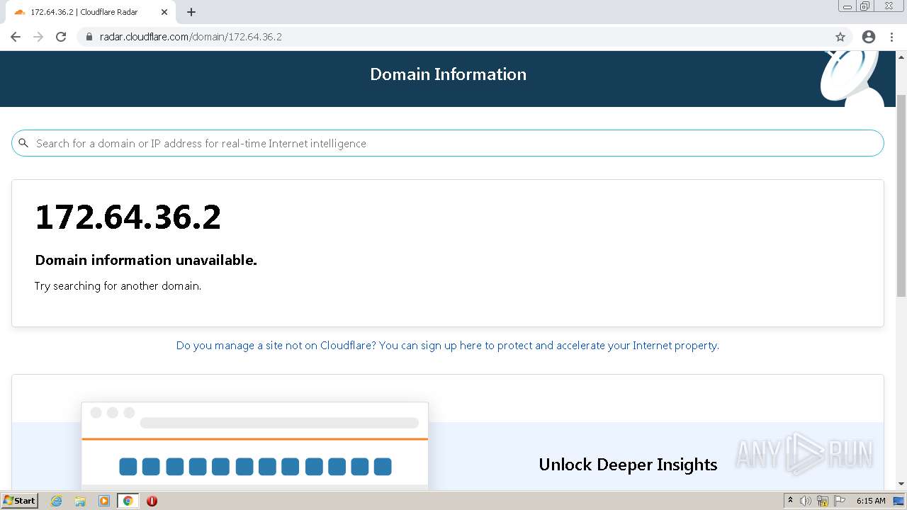Open the Windows Start menu
Image resolution: width=907 pixels, height=510 pixels.
click(19, 501)
